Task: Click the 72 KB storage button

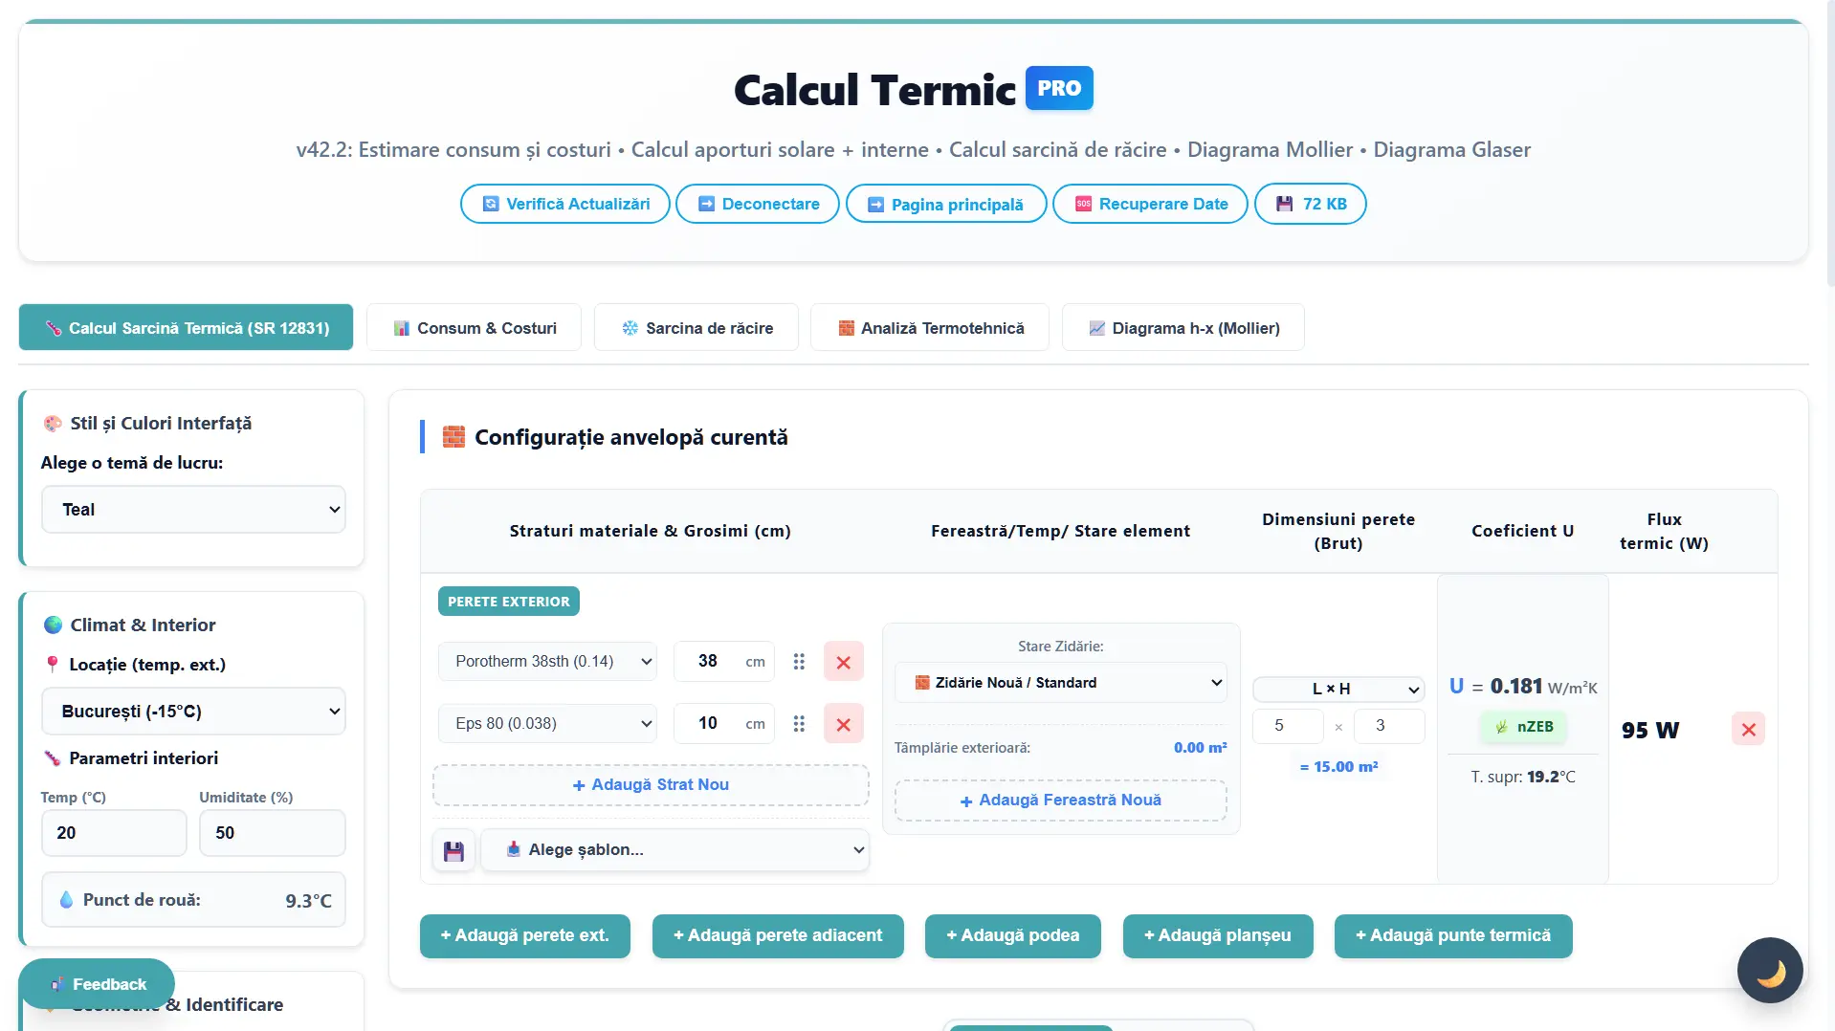Action: (x=1310, y=204)
